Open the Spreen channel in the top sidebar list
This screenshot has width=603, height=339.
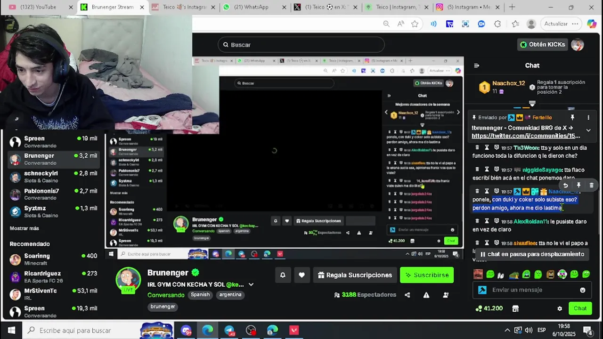(x=53, y=142)
